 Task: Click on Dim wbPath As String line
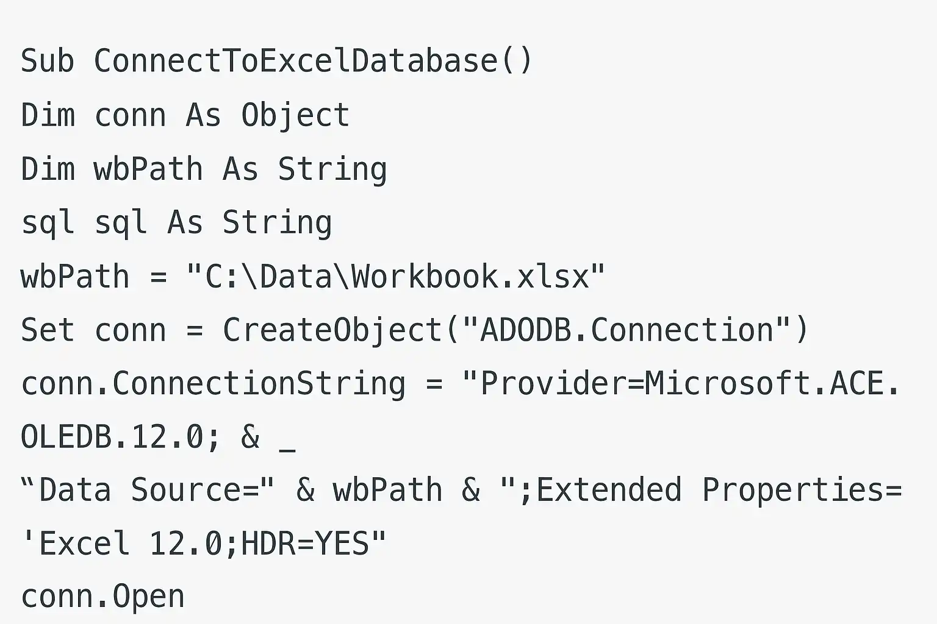pos(204,169)
